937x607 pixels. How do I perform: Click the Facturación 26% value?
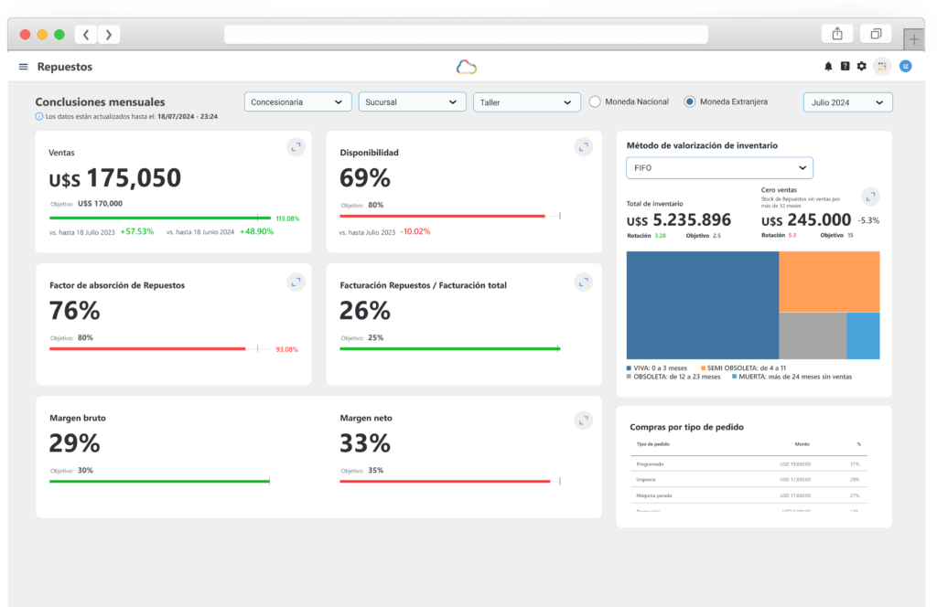point(365,311)
